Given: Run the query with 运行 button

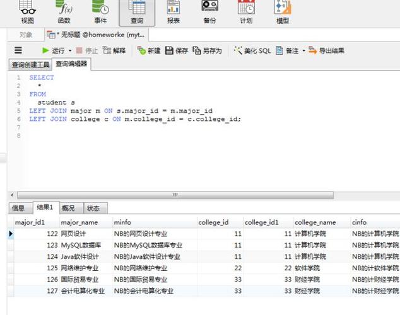Looking at the screenshot, I should click(x=54, y=50).
